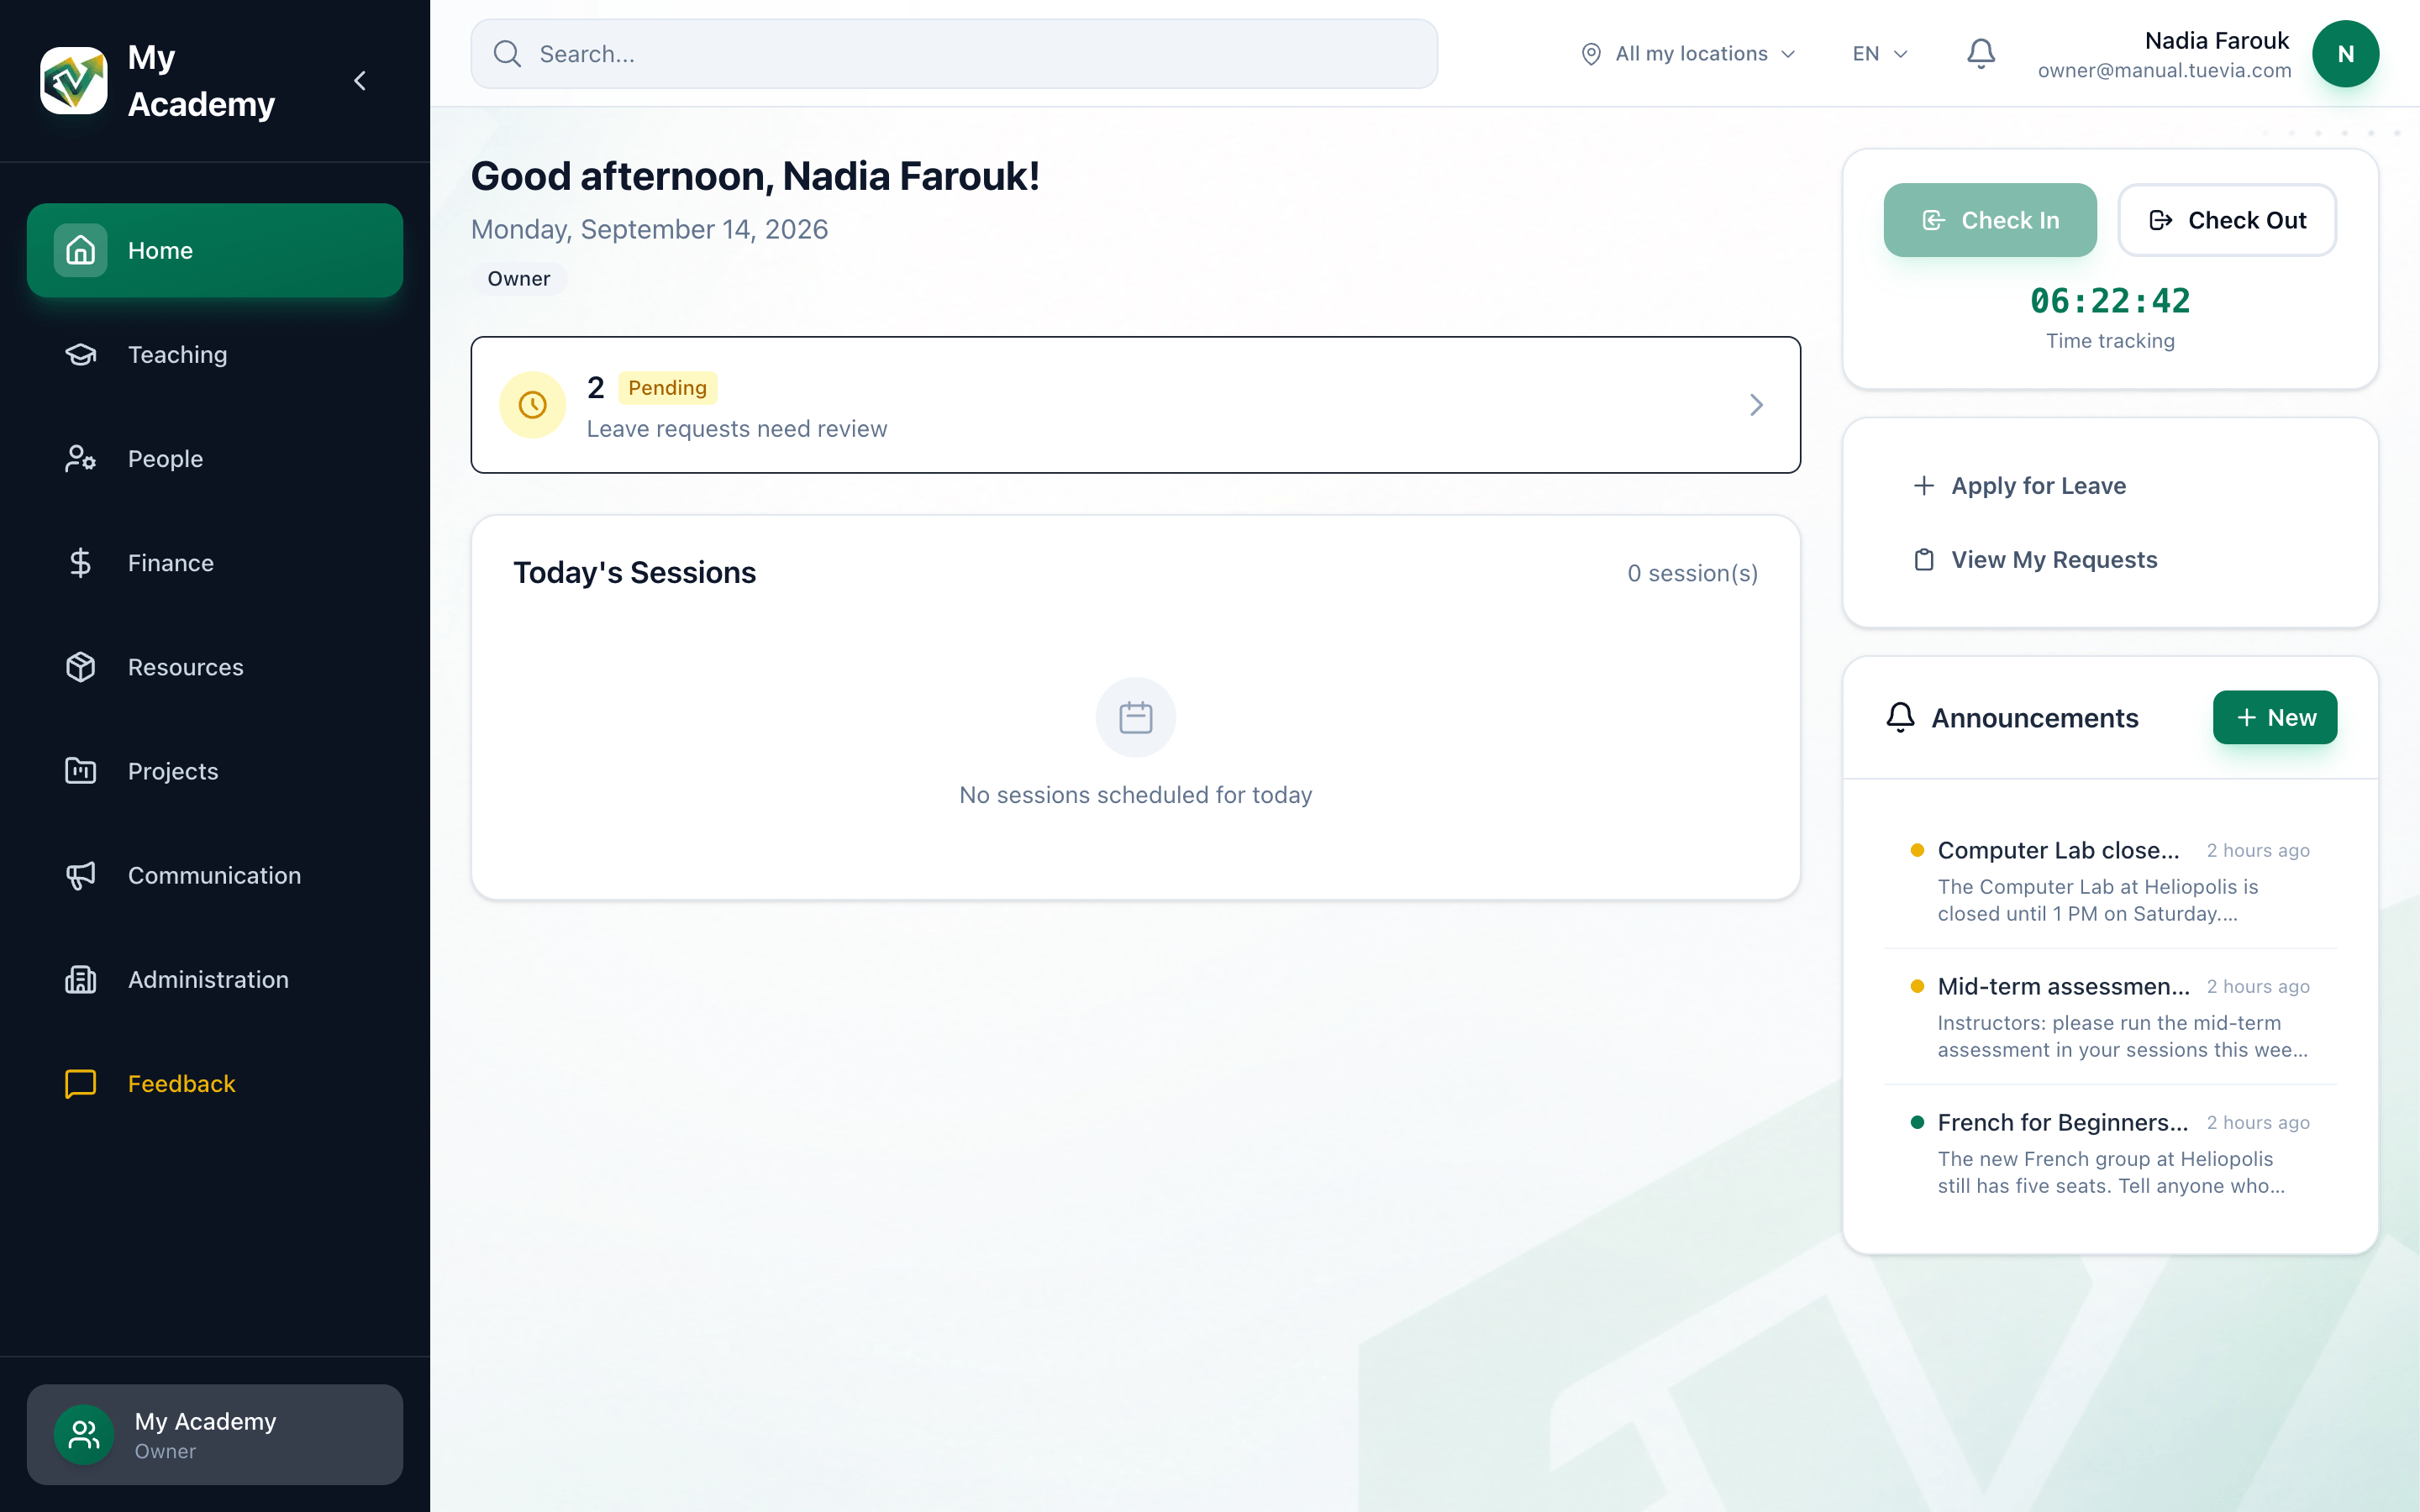Open the Mid-term assessmen... announcement

2110,1016
